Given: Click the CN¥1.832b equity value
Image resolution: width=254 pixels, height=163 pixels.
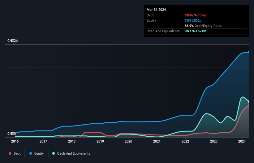Looking at the screenshot, I should coord(193,20).
